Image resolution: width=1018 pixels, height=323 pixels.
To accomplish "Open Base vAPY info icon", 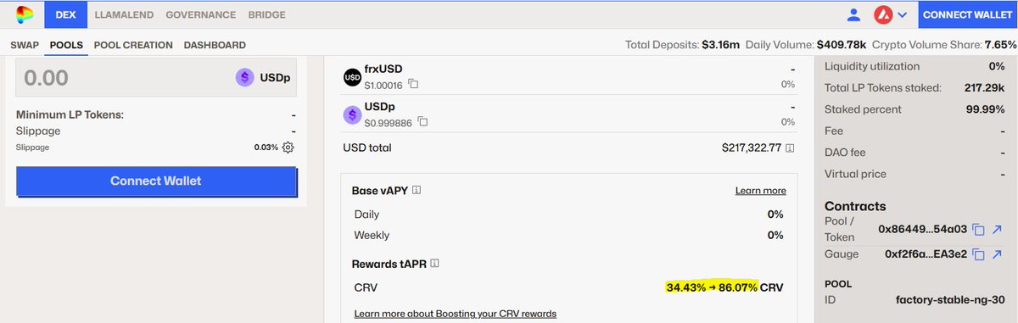I will (417, 191).
